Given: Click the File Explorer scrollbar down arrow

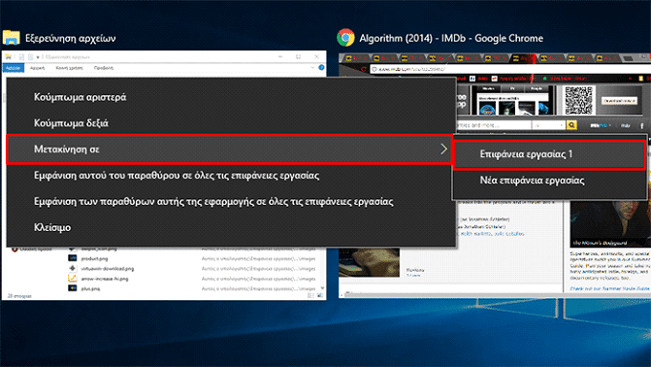Looking at the screenshot, I should point(323,288).
